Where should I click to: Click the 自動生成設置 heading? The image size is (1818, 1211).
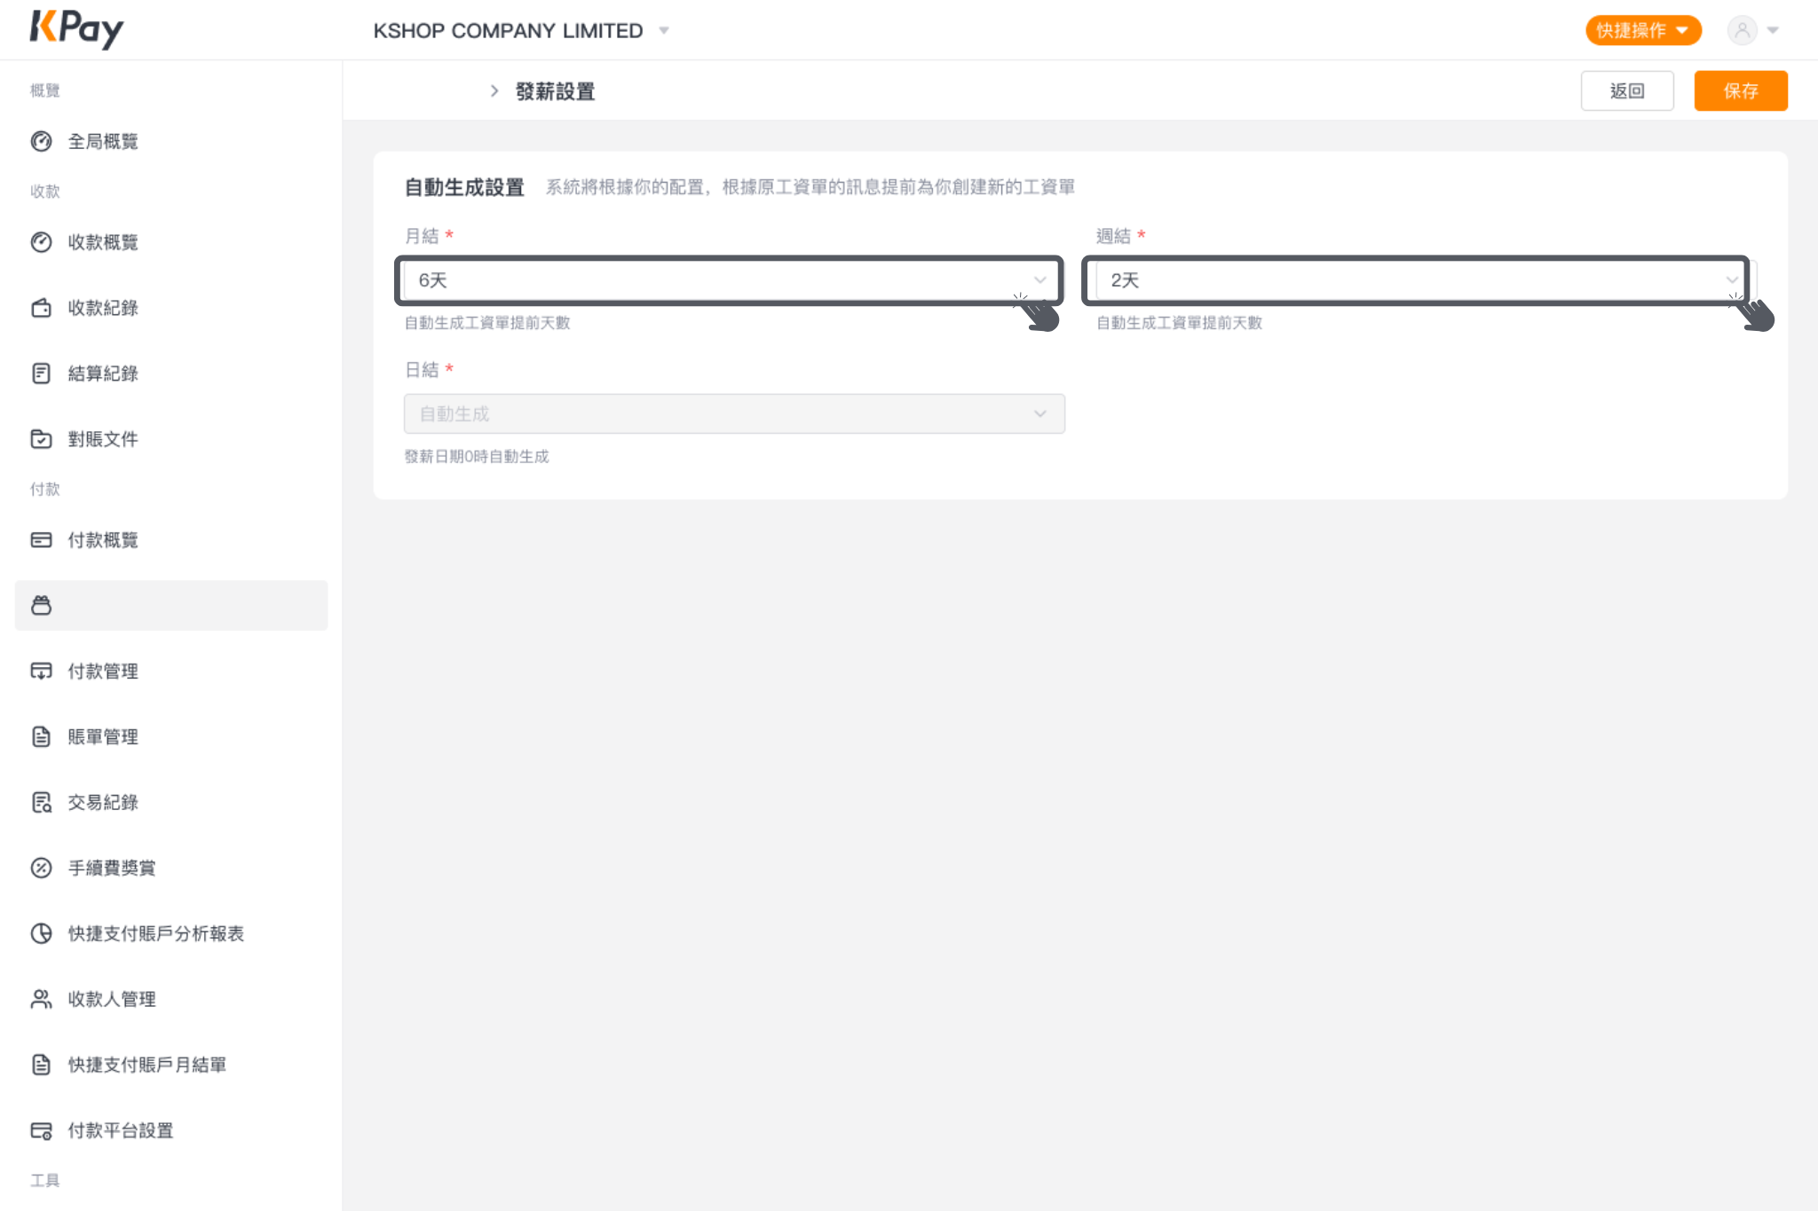click(464, 188)
